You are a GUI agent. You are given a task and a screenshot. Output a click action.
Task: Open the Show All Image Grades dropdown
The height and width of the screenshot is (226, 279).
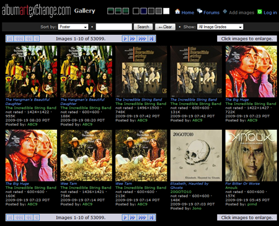(220, 27)
